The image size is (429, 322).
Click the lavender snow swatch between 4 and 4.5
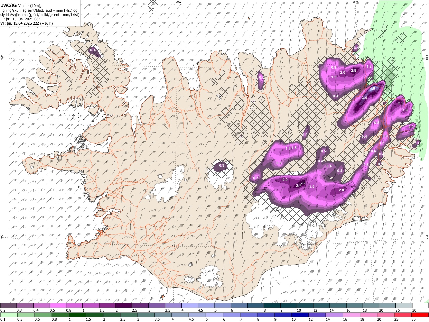(x=190, y=306)
